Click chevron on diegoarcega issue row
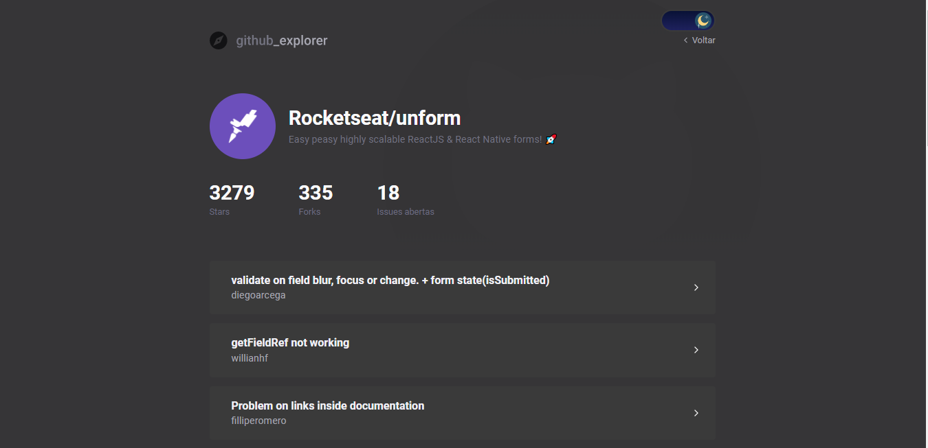Image resolution: width=928 pixels, height=448 pixels. [x=696, y=287]
